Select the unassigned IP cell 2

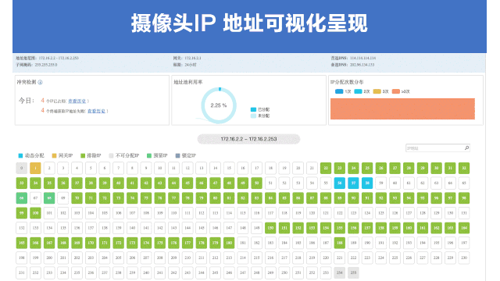[49, 168]
